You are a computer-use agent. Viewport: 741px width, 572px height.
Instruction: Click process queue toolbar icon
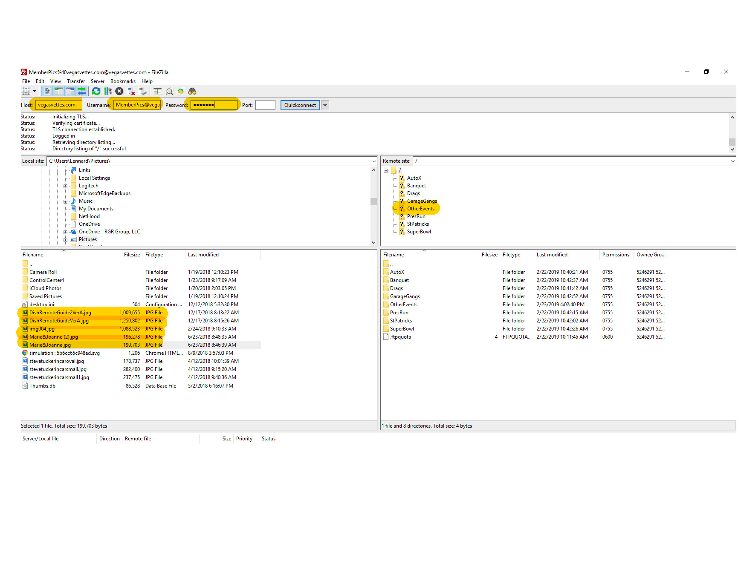pos(108,91)
